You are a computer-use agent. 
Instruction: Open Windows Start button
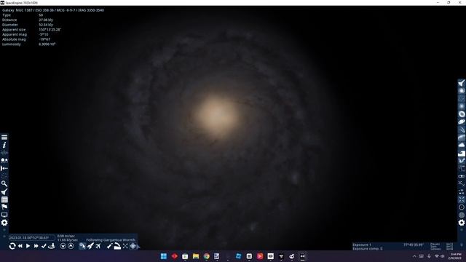[163, 256]
